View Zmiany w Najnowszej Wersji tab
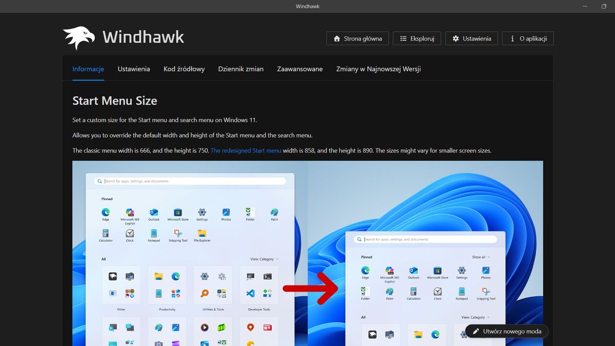 378,69
